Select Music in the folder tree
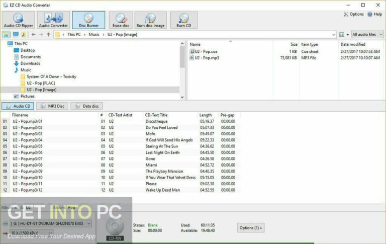The width and height of the screenshot is (386, 244). pos(26,70)
